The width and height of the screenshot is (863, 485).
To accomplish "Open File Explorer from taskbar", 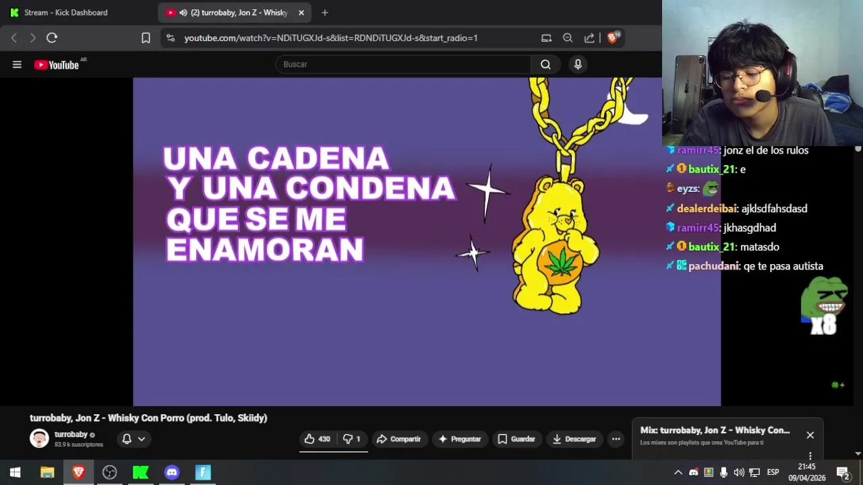I will click(47, 472).
